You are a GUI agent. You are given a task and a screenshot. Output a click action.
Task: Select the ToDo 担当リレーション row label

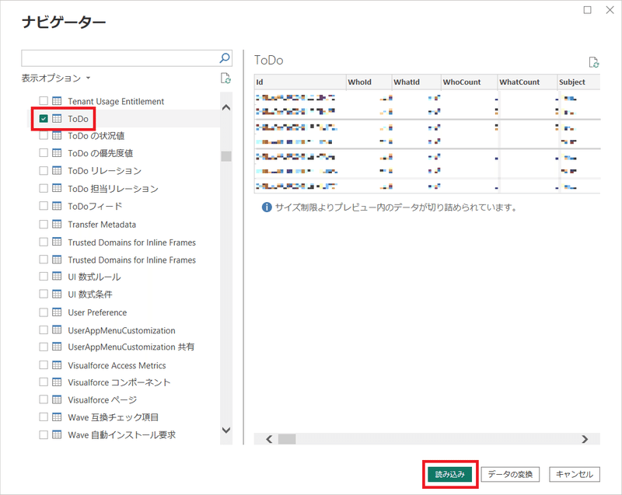coord(113,188)
